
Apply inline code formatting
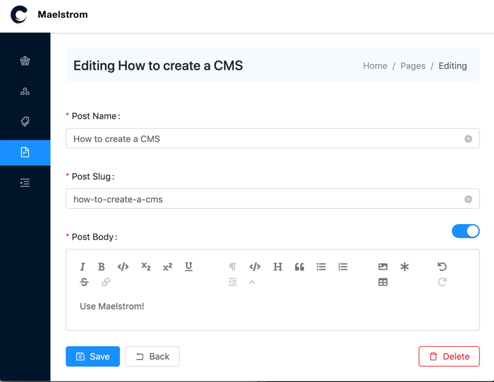[x=123, y=267]
